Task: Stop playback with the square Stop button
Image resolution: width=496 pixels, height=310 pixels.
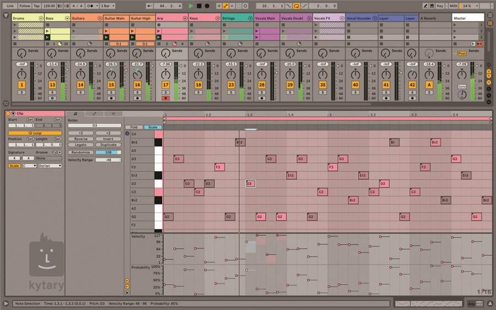Action: [x=199, y=6]
